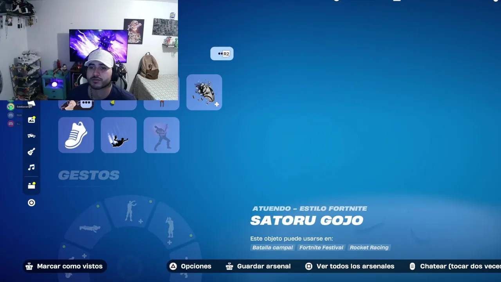Open the car vehicles sidebar category
Viewport: 501px width, 282px height.
(31, 136)
